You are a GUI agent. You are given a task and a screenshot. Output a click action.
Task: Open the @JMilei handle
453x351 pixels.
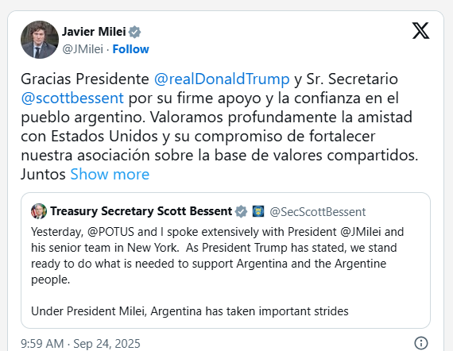pos(83,49)
